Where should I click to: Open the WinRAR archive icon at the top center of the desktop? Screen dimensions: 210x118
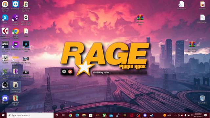[140, 20]
